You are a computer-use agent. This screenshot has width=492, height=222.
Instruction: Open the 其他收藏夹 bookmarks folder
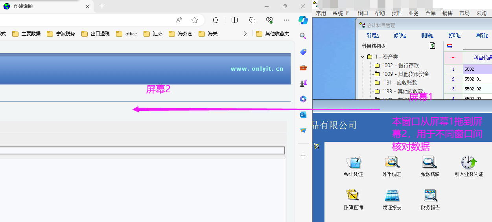273,34
